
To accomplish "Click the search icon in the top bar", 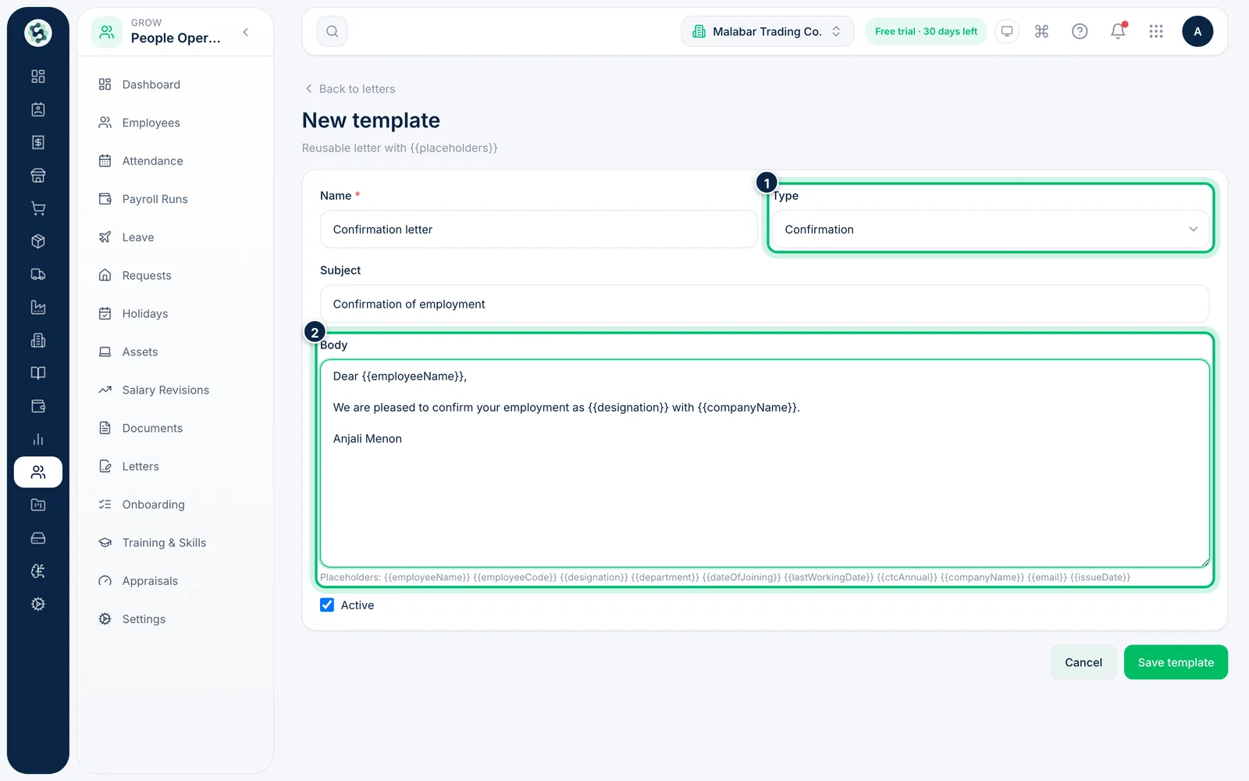I will [x=332, y=31].
